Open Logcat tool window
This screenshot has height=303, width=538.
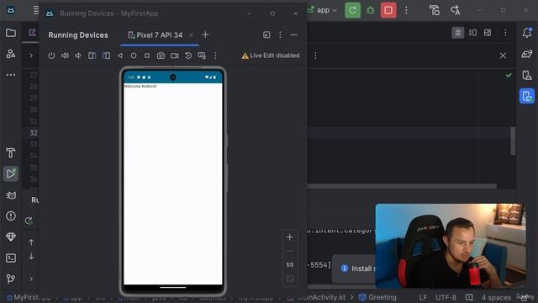(11, 195)
